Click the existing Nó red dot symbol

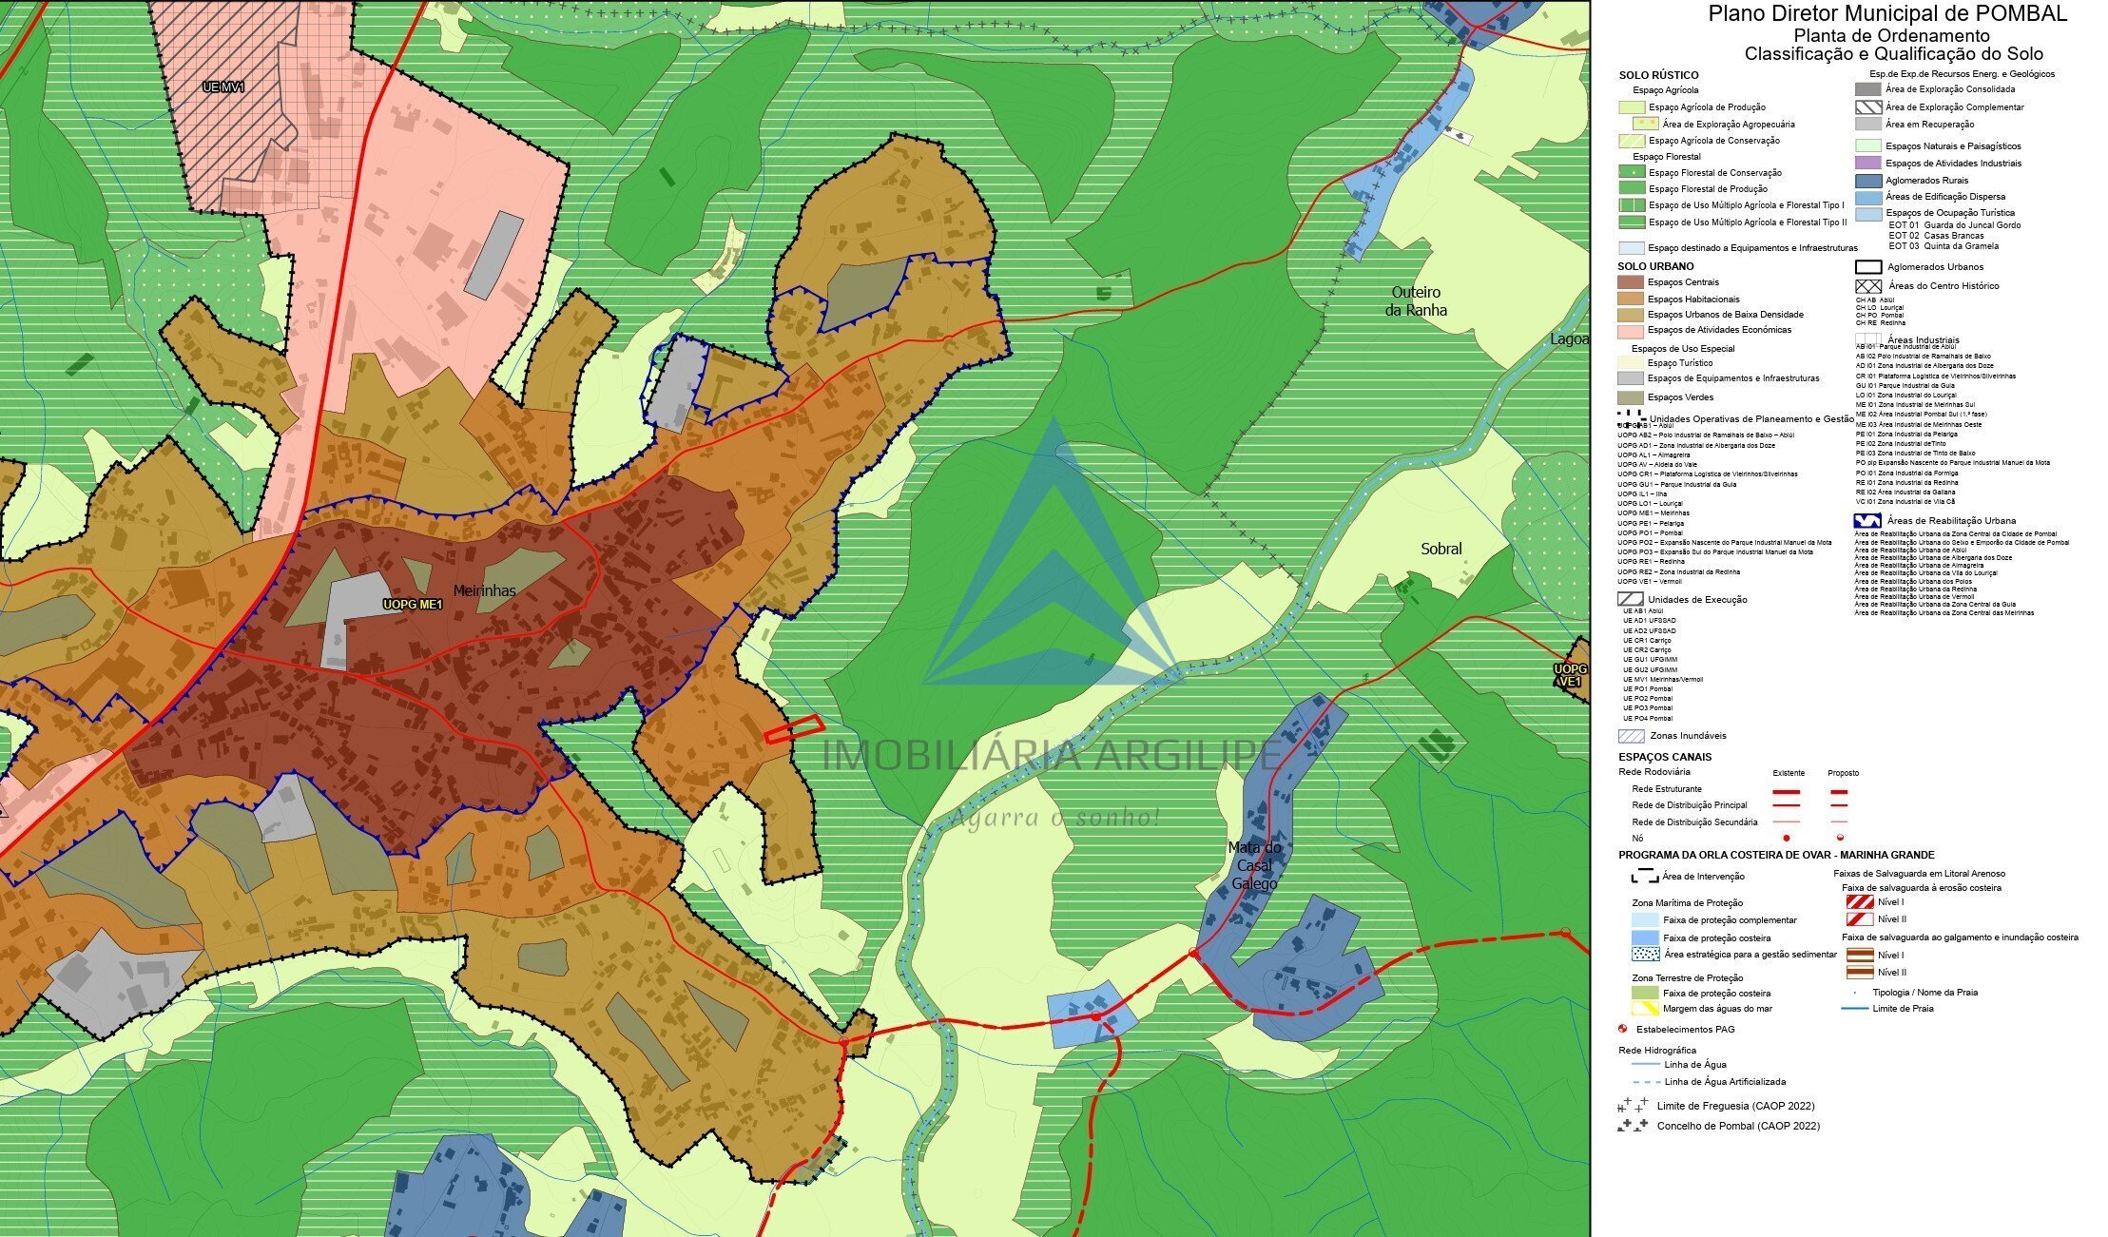[x=1786, y=838]
